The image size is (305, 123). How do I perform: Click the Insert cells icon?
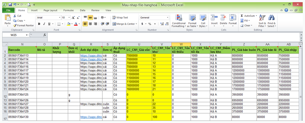(214, 18)
